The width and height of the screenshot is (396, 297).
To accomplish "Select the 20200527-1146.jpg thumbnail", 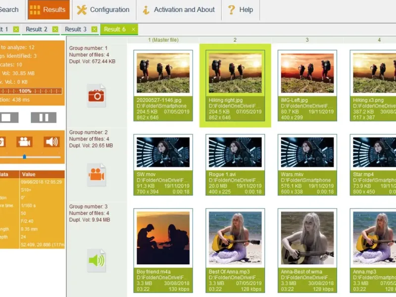I will (x=163, y=73).
